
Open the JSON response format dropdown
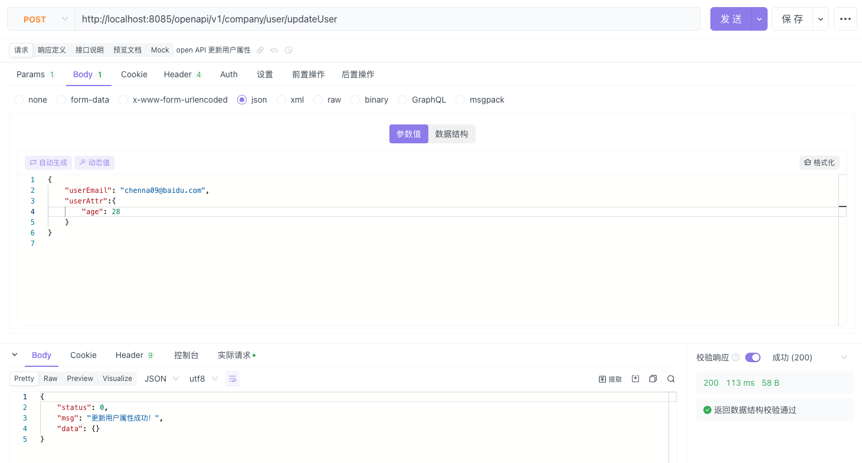point(162,379)
